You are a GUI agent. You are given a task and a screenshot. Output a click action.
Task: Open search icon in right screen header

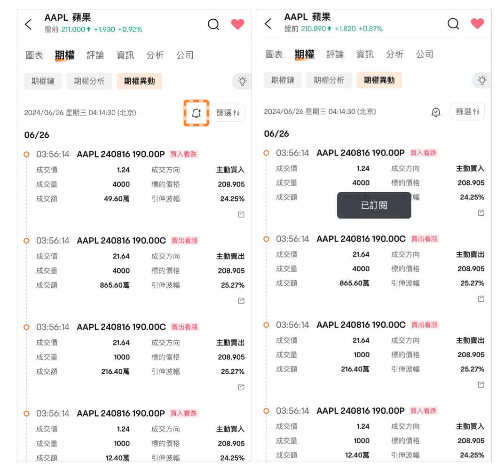click(x=453, y=24)
